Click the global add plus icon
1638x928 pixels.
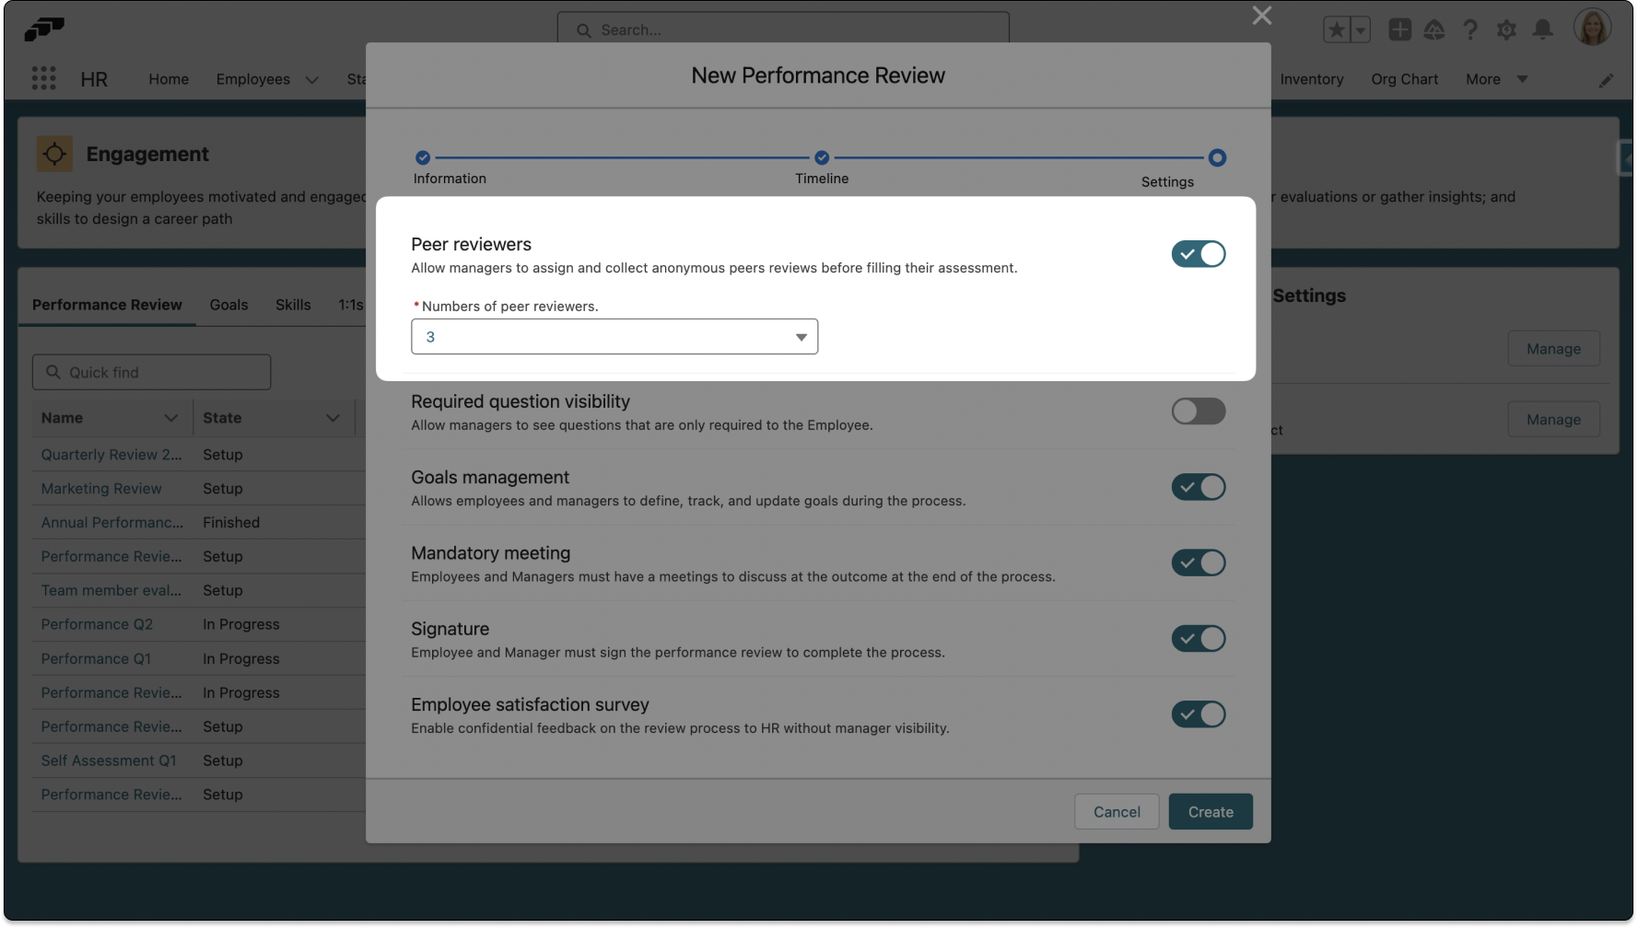(x=1399, y=30)
